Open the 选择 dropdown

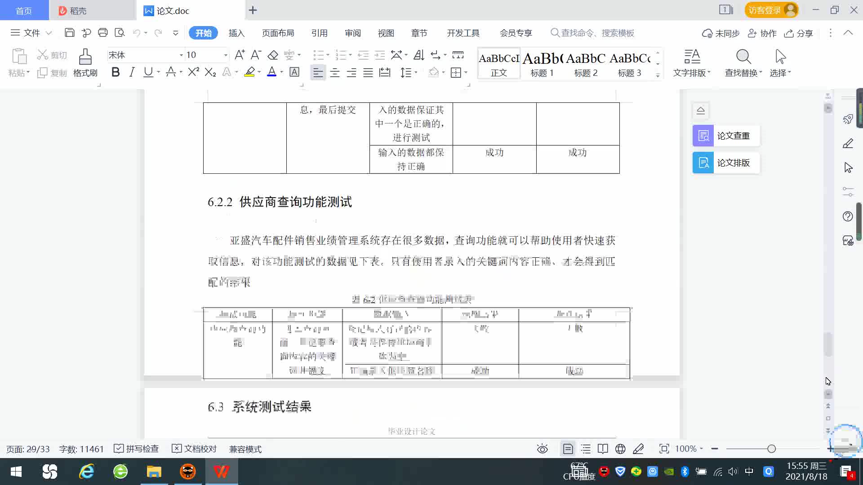780,63
